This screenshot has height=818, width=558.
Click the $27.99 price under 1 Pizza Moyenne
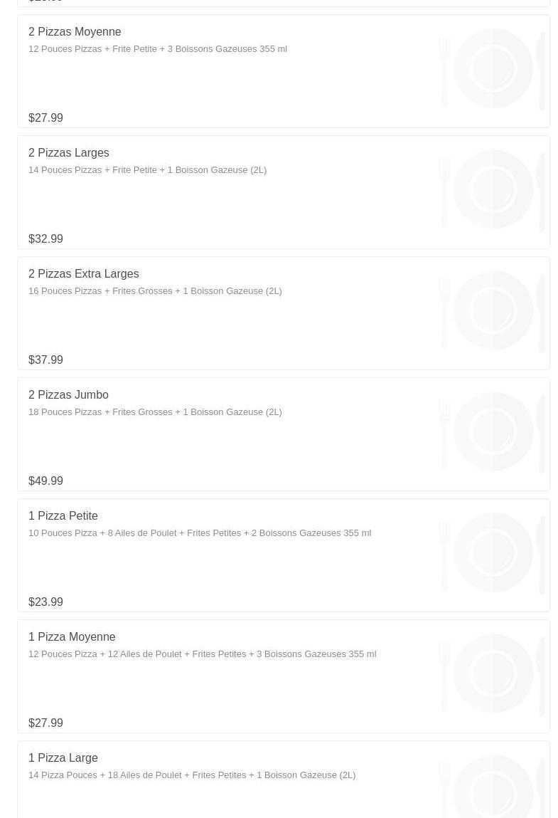(46, 723)
